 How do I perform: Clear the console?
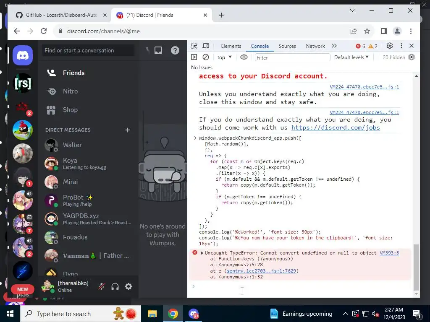206,57
